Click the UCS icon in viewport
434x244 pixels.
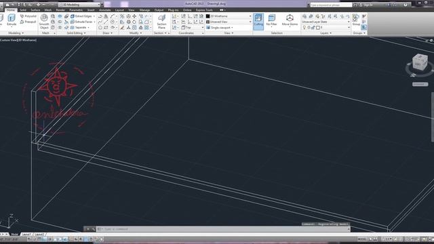point(9,220)
